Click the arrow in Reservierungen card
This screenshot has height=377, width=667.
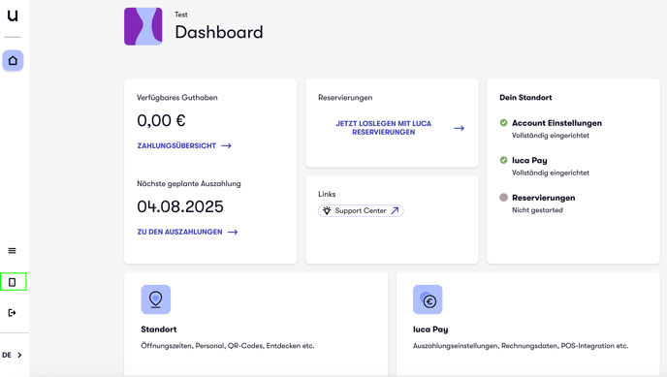point(459,128)
